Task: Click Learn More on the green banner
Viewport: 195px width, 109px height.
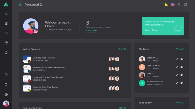Action: [x=151, y=30]
